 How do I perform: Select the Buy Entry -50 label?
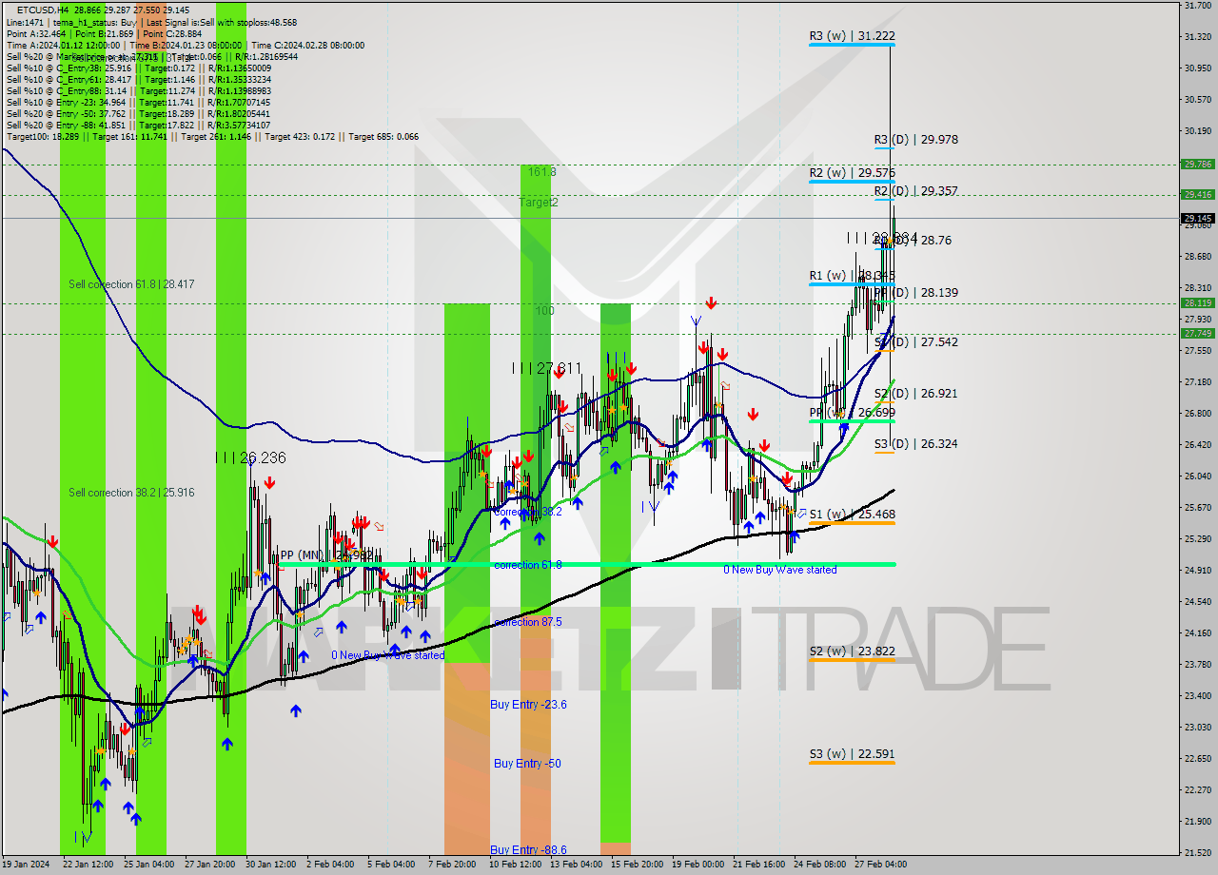pyautogui.click(x=526, y=764)
